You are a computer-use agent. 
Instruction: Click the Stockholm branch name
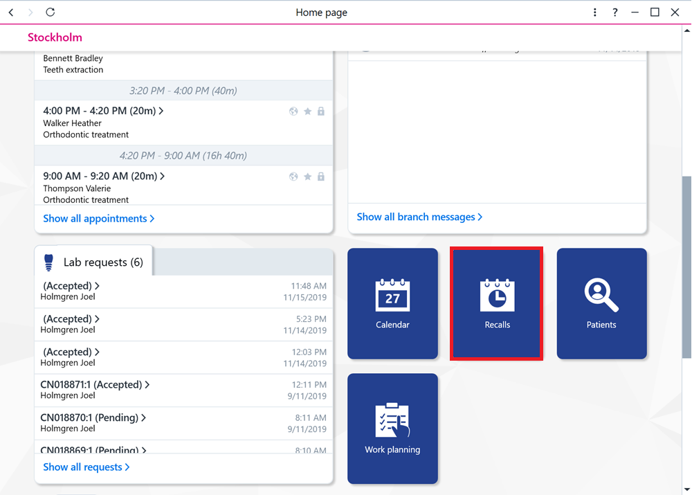click(55, 37)
